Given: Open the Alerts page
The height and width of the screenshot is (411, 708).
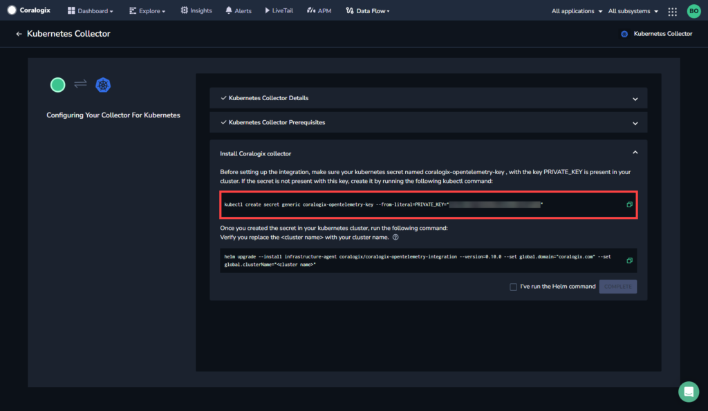Looking at the screenshot, I should point(239,11).
